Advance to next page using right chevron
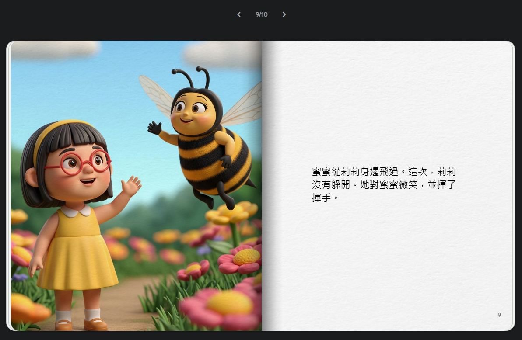The width and height of the screenshot is (522, 340). (284, 14)
